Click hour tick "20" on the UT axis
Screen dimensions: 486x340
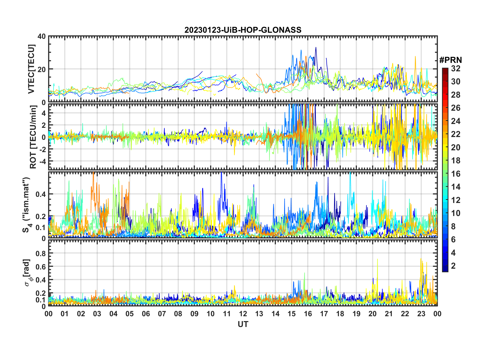pyautogui.click(x=373, y=314)
